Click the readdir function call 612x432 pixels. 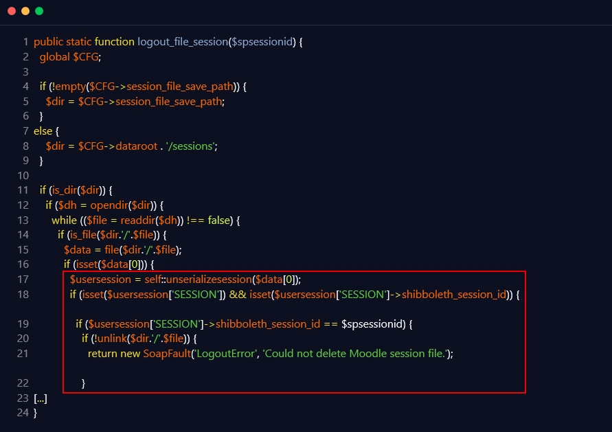(x=131, y=220)
